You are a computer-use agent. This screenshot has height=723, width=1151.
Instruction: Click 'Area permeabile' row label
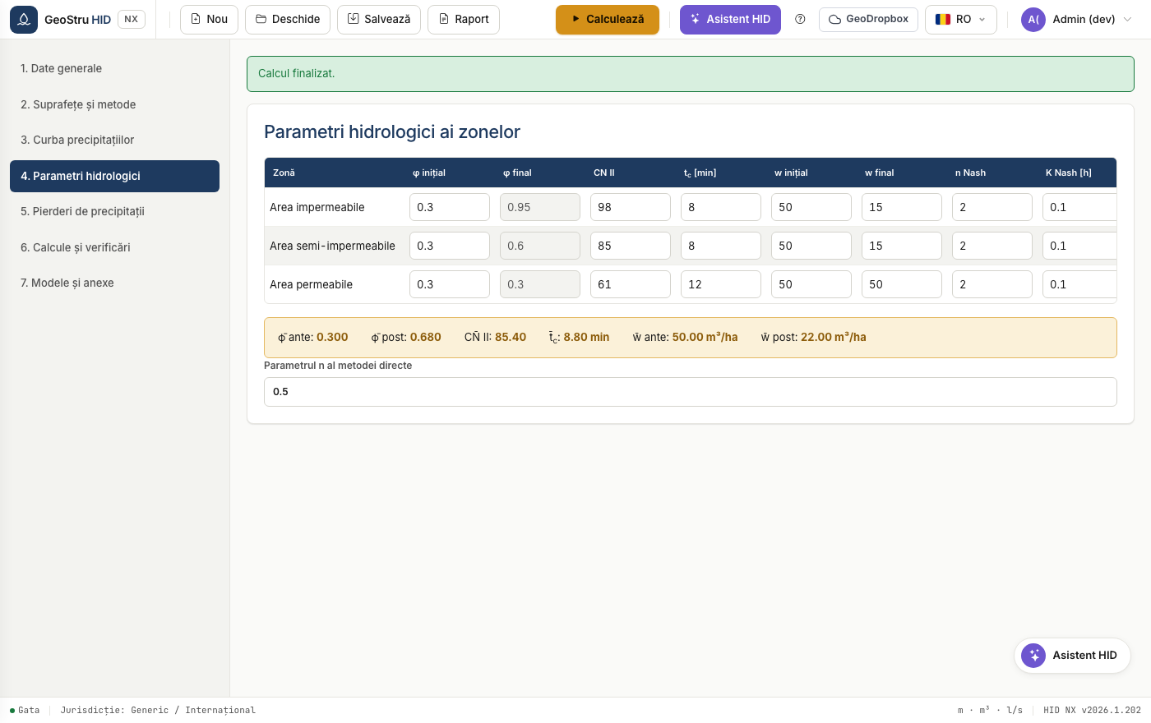pyautogui.click(x=311, y=284)
